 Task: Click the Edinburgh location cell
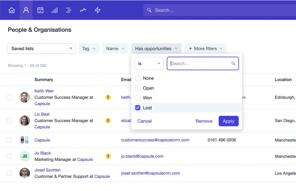pos(285,97)
